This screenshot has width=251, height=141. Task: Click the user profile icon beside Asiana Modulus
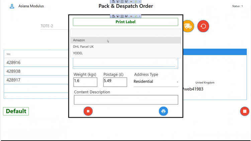coord(12,6)
